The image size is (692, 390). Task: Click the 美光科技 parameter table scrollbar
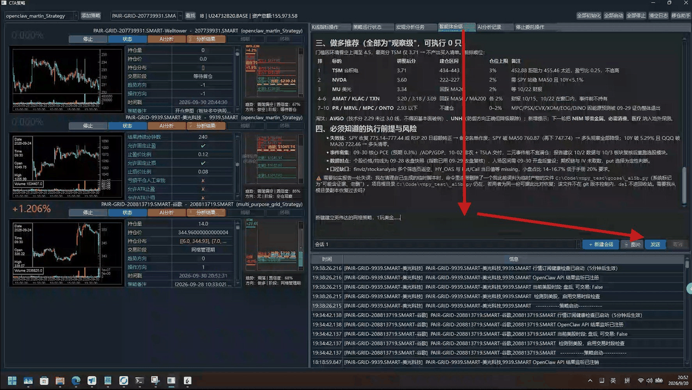(237, 166)
